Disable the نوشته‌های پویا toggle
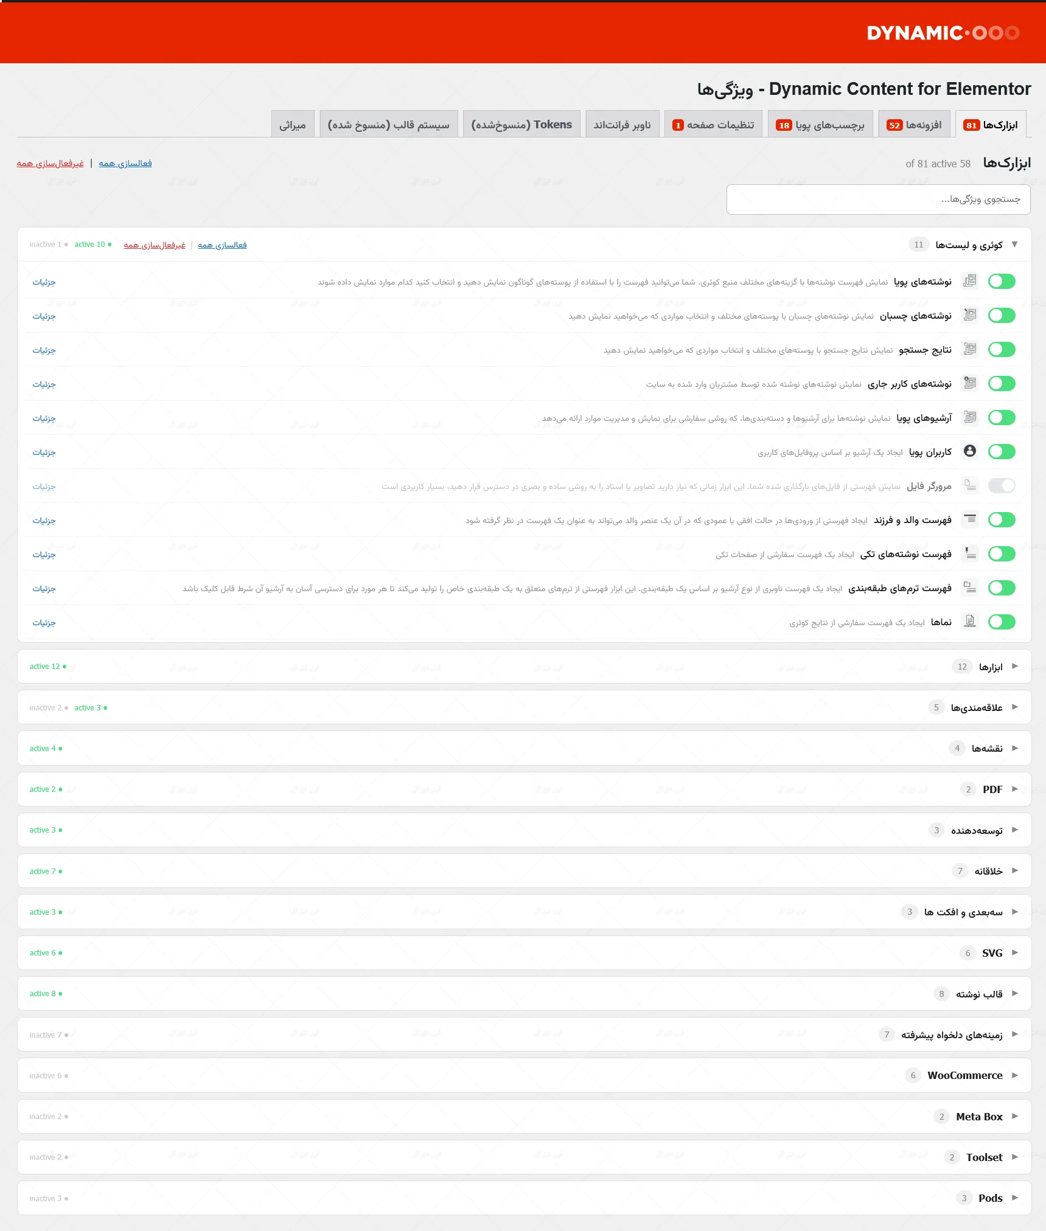This screenshot has height=1231, width=1046. click(x=1002, y=281)
